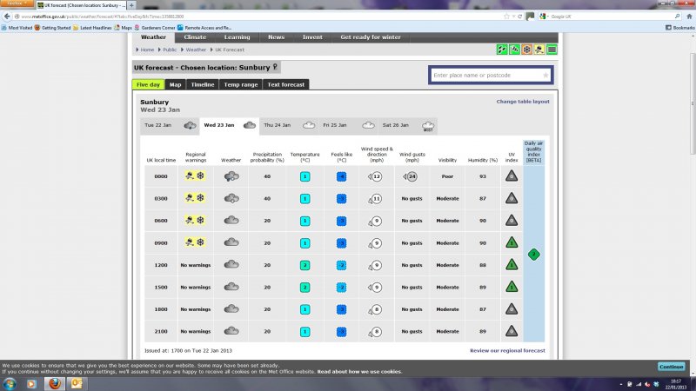Click the Google UK search box

tap(611, 17)
